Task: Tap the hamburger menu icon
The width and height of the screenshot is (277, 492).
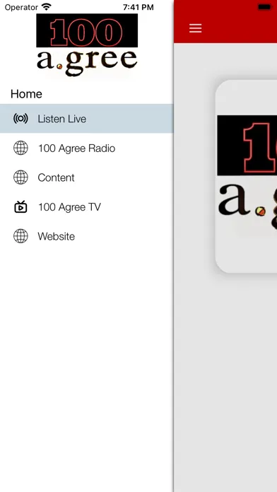Action: (195, 28)
